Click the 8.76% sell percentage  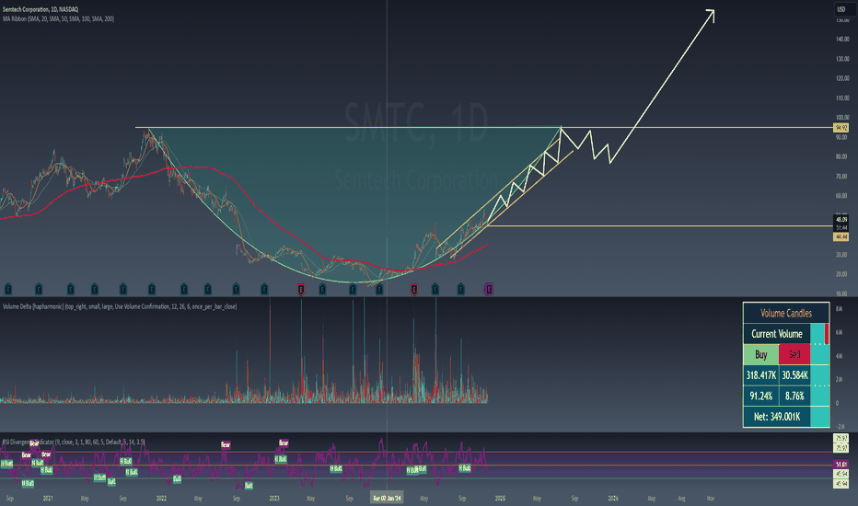click(794, 396)
